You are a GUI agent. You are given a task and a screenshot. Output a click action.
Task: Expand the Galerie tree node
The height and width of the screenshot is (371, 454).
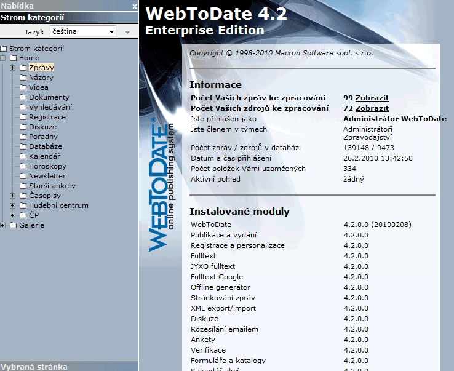click(3, 225)
